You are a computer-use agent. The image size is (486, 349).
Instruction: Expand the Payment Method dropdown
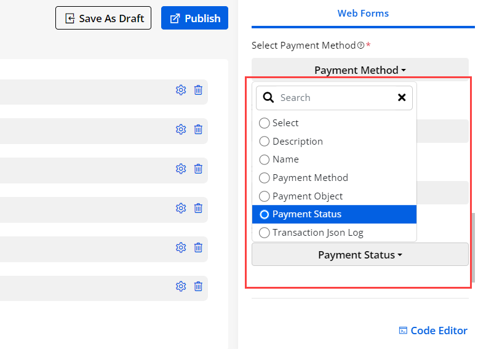(360, 70)
